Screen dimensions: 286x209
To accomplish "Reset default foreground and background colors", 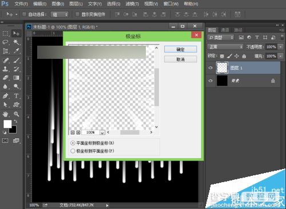I will pyautogui.click(x=5, y=132).
